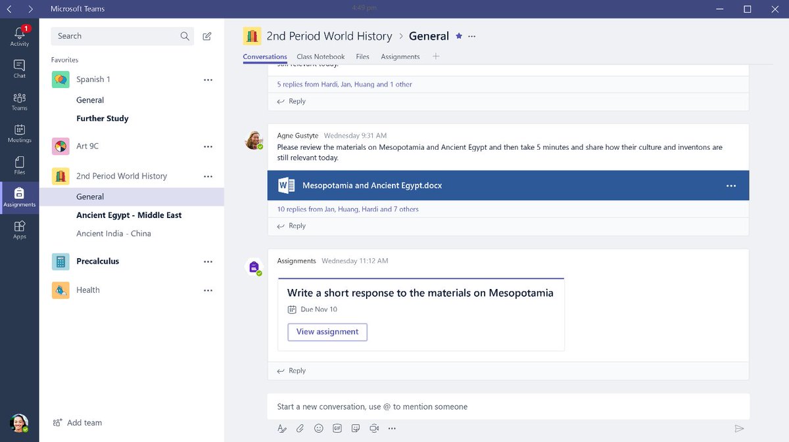Toggle favorite star for General channel

[x=459, y=36]
